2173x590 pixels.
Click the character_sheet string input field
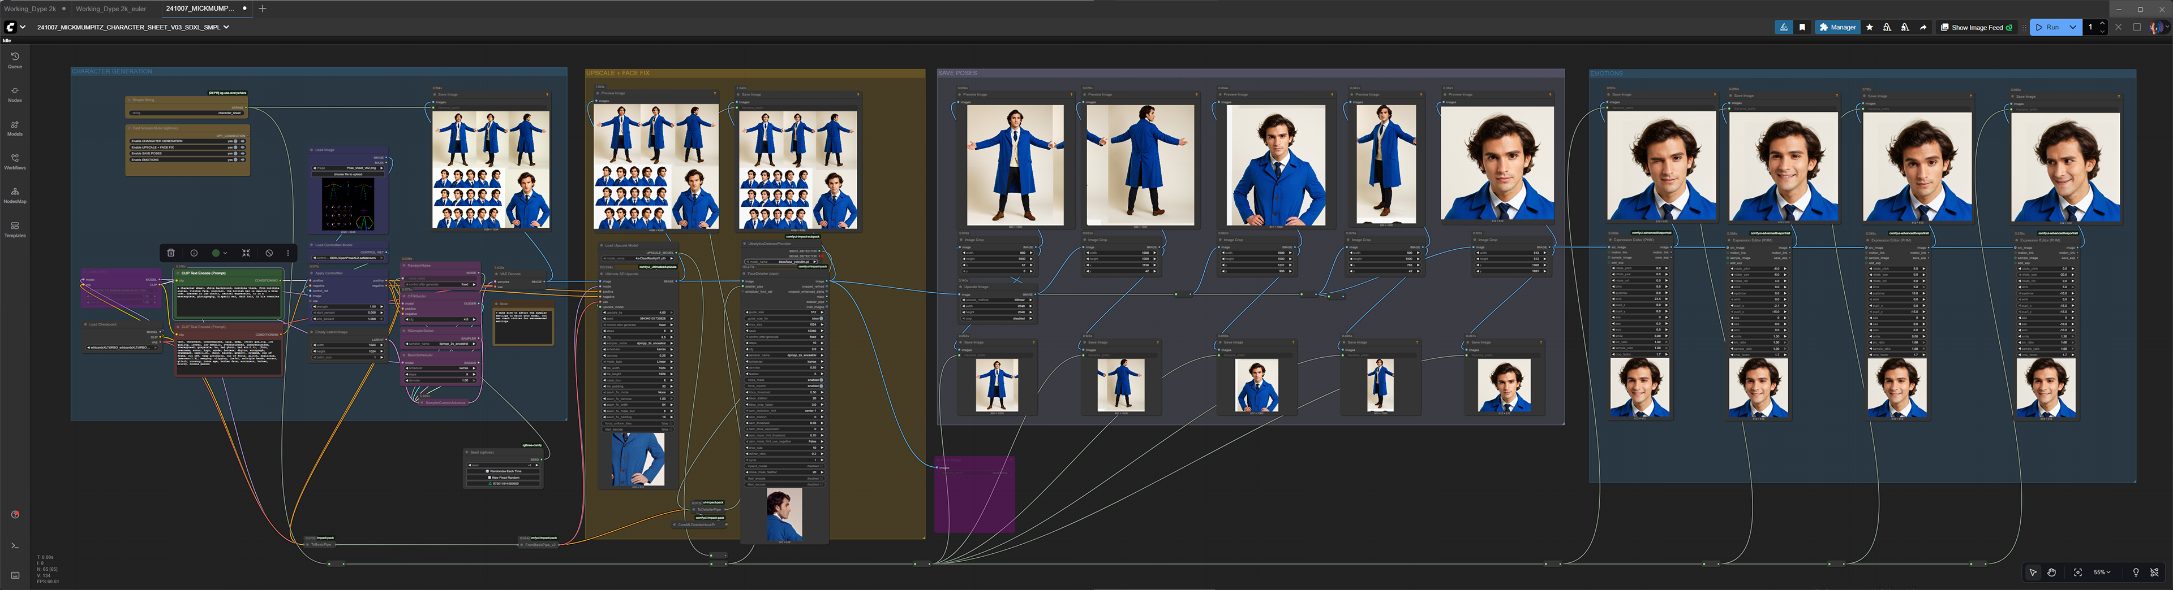pyautogui.click(x=187, y=113)
